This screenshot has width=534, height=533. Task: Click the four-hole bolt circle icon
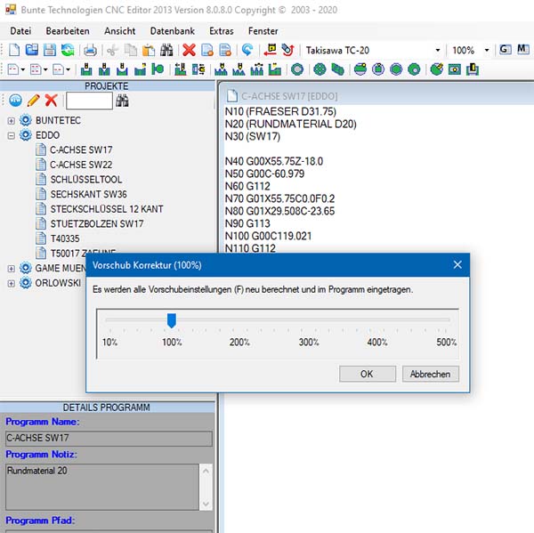point(320,69)
